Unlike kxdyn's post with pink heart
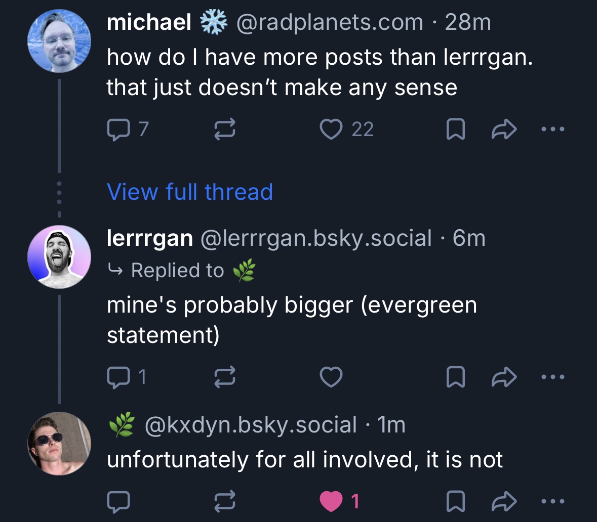The width and height of the screenshot is (597, 522). 332,501
